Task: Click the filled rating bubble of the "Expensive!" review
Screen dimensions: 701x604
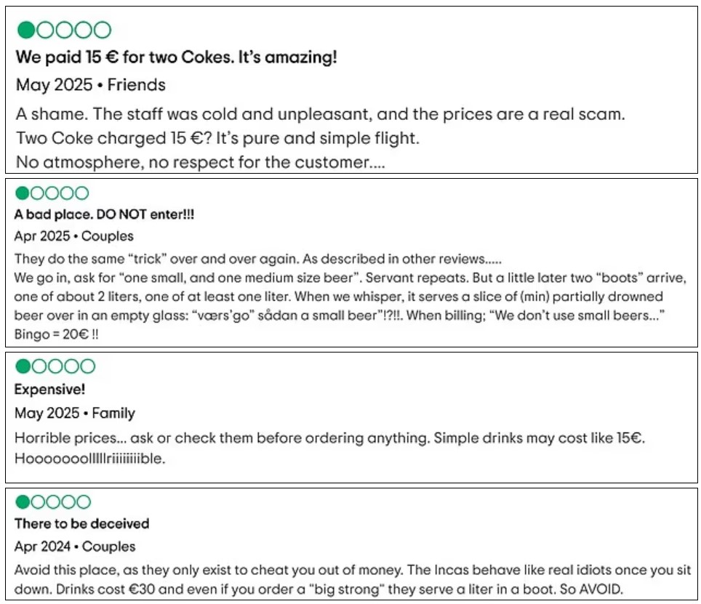Action: [23, 366]
